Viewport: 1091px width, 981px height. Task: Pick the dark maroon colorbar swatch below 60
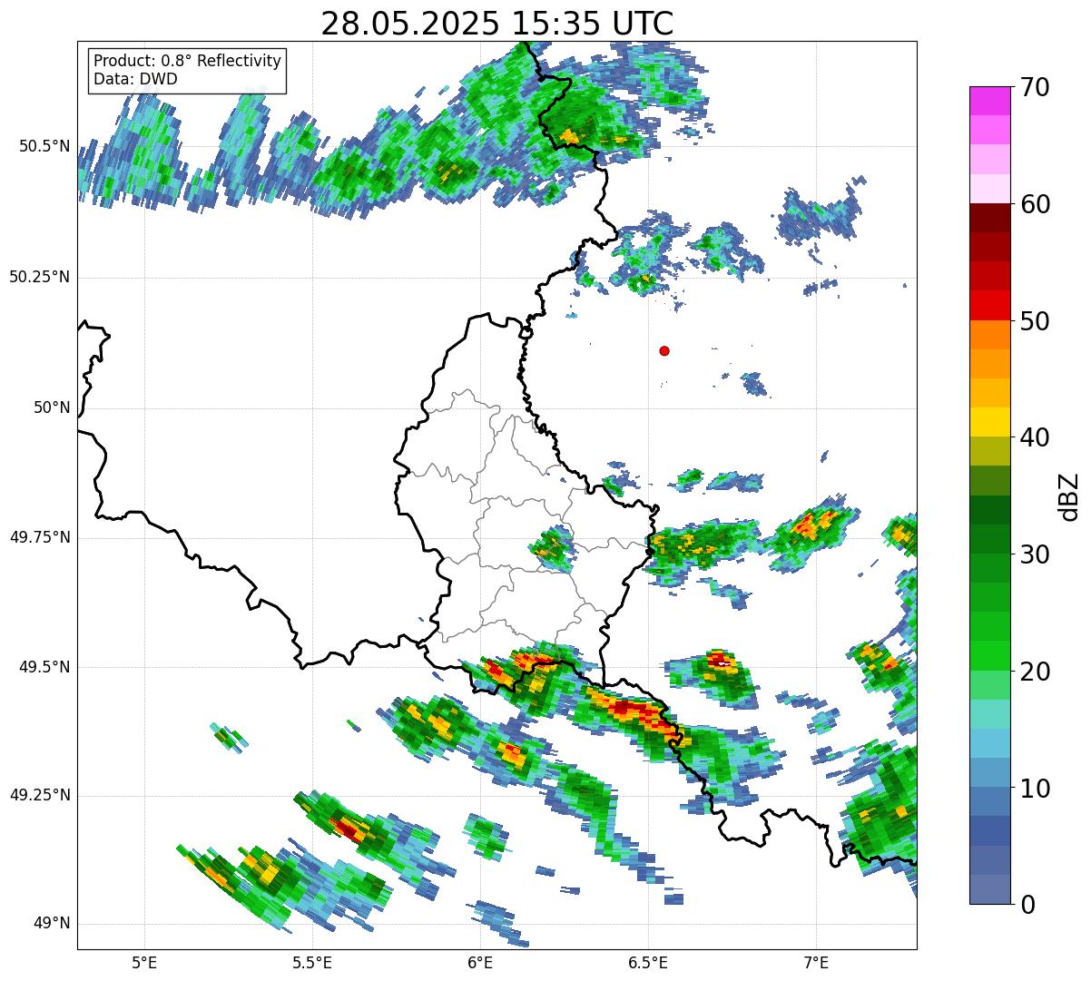coord(989,218)
